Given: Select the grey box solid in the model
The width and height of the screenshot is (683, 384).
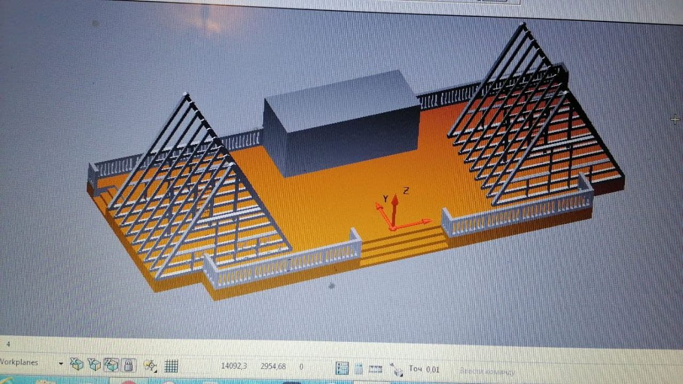Looking at the screenshot, I should [341, 123].
